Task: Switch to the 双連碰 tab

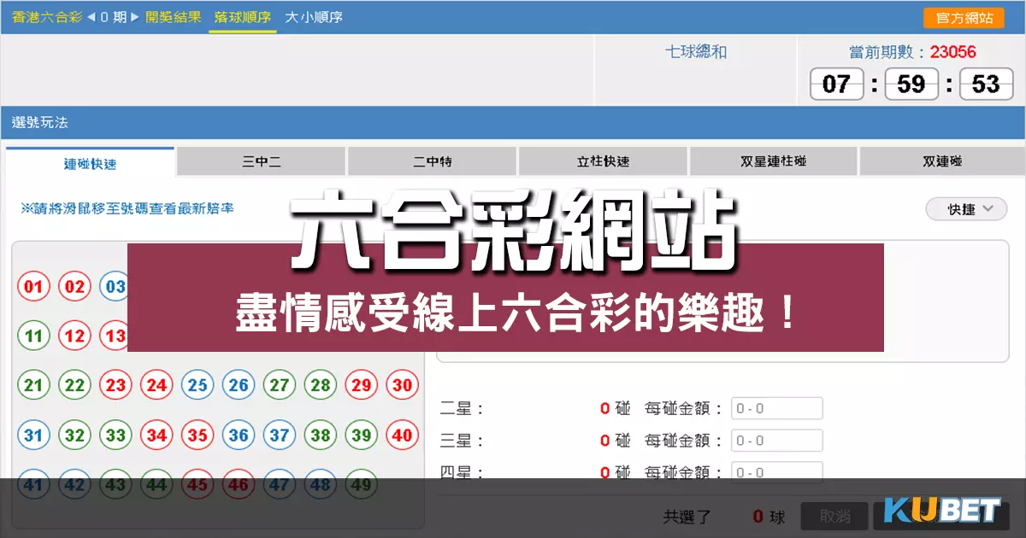Action: (941, 161)
